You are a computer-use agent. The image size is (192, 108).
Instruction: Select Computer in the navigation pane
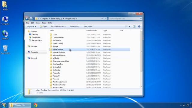(x=34, y=52)
